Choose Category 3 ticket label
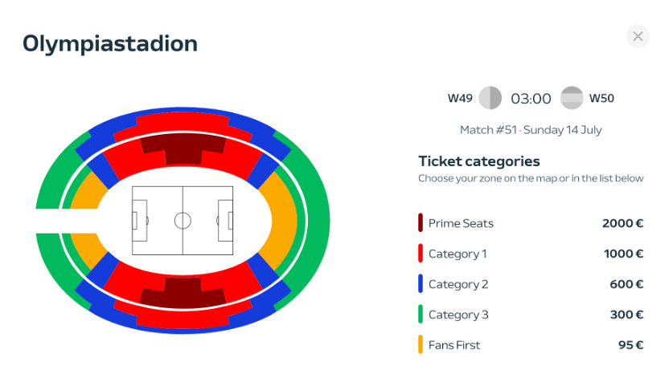669x382 pixels. (x=458, y=315)
